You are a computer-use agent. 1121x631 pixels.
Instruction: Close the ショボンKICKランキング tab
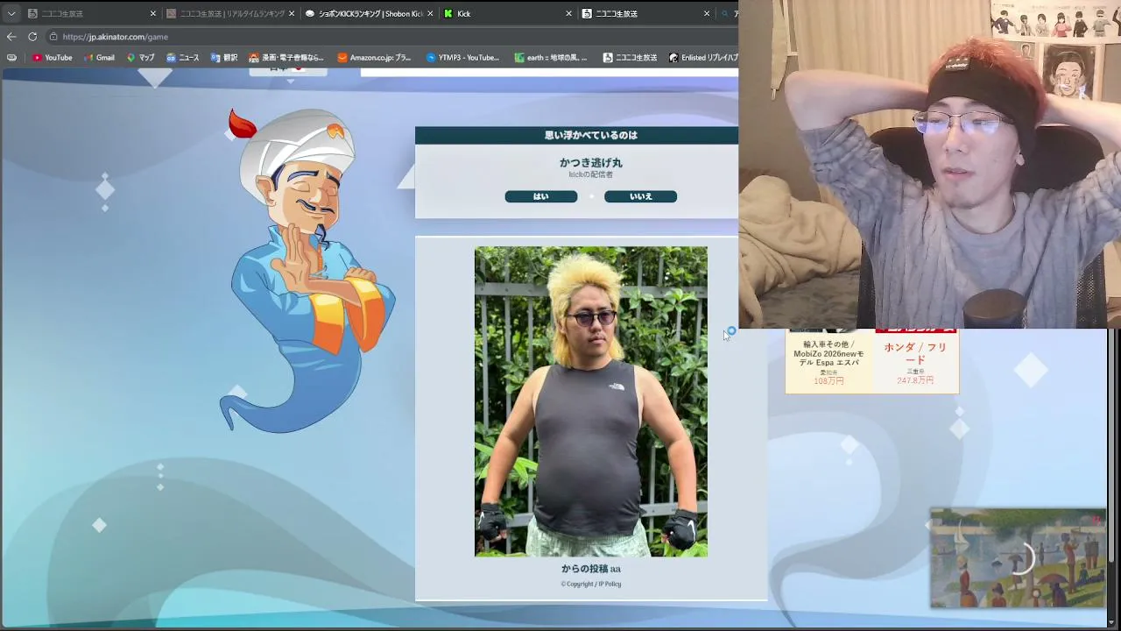click(x=430, y=13)
